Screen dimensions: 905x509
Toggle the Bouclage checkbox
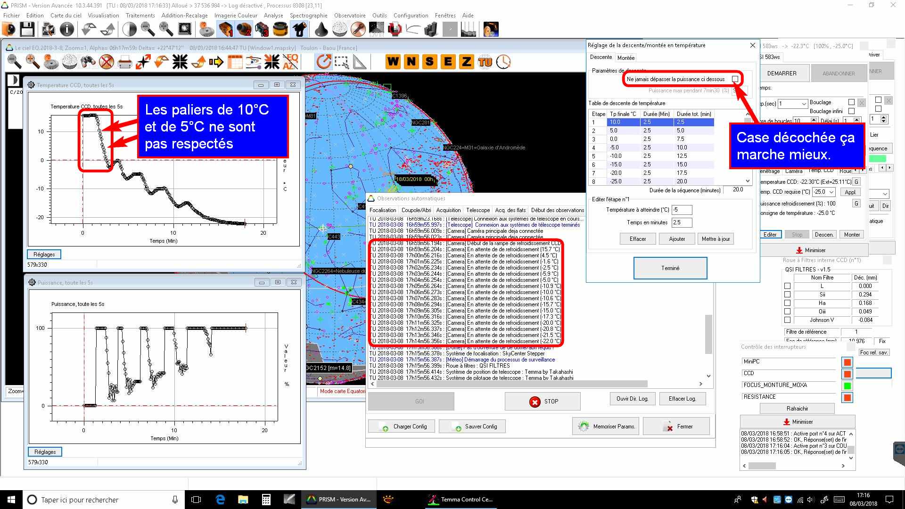click(851, 102)
